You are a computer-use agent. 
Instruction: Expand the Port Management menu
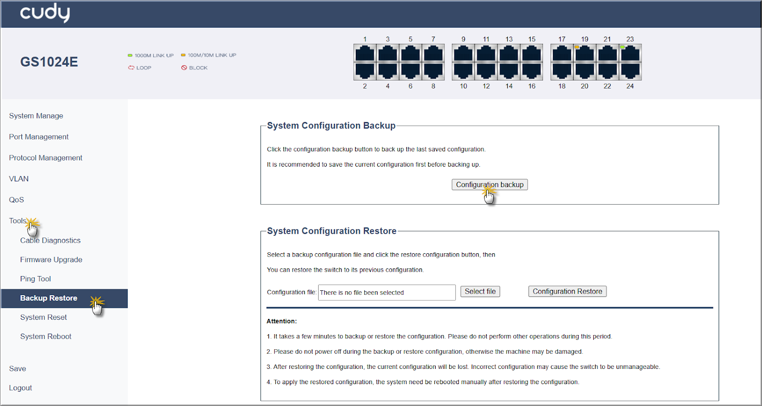pyautogui.click(x=39, y=137)
